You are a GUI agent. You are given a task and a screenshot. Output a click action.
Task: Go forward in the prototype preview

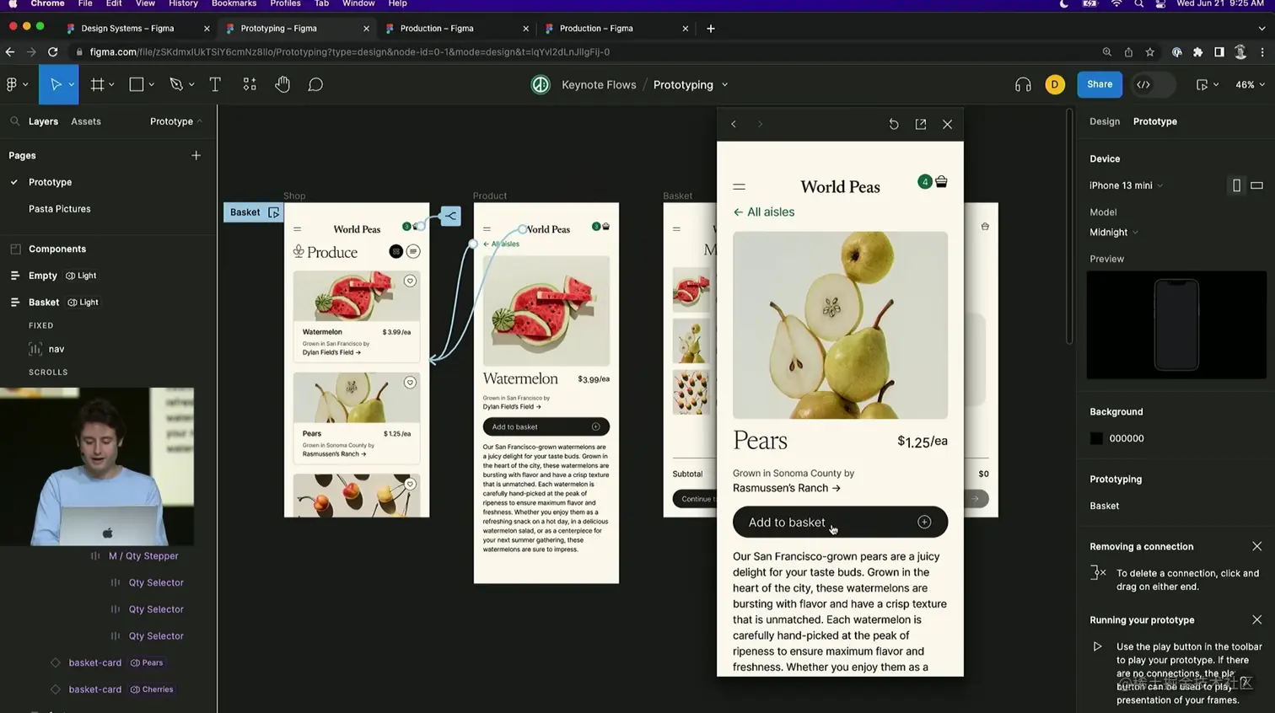click(x=760, y=124)
